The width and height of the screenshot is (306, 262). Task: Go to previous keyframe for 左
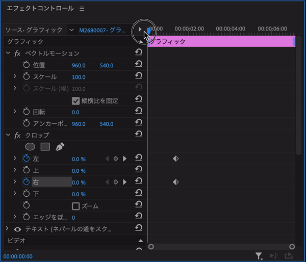pos(107,159)
